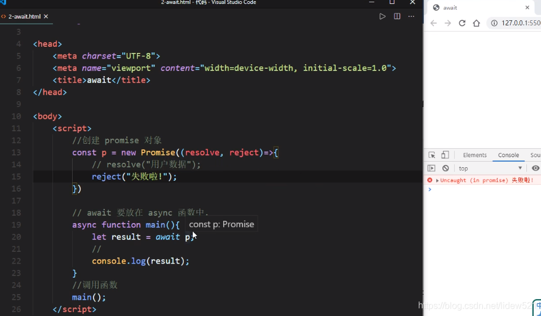Activate DevTools inspect element picker
Viewport: 541px width, 316px height.
(x=432, y=155)
